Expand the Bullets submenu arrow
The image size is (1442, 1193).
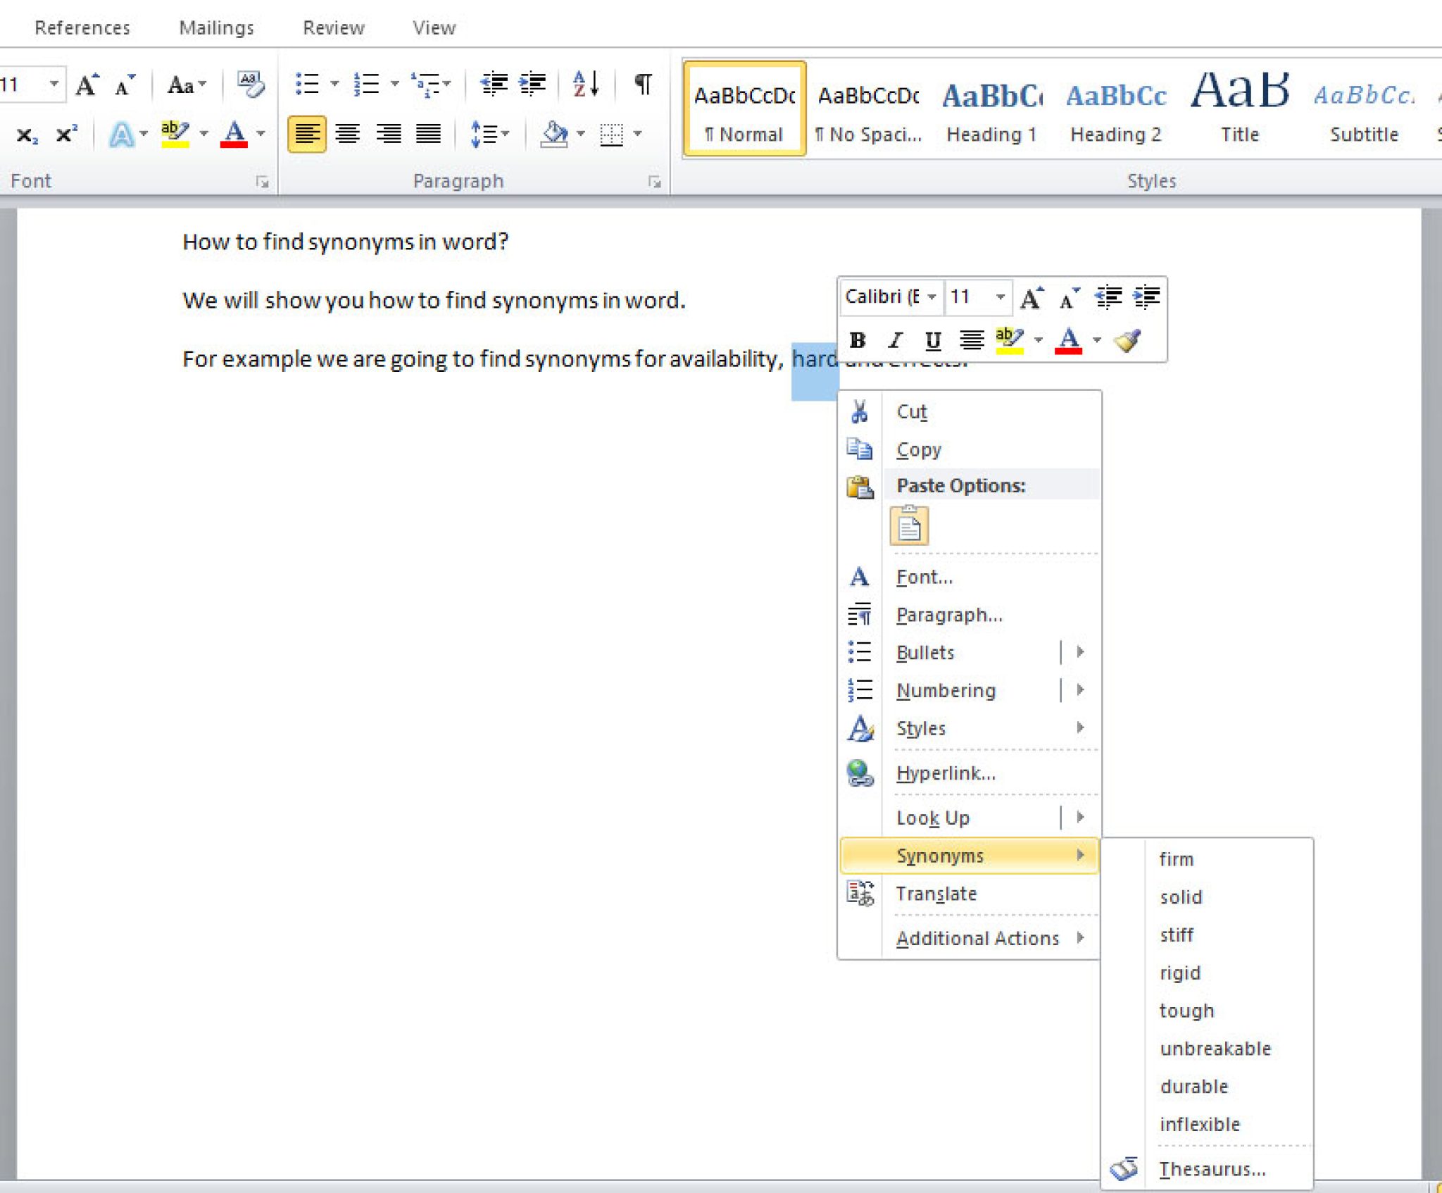[1079, 651]
